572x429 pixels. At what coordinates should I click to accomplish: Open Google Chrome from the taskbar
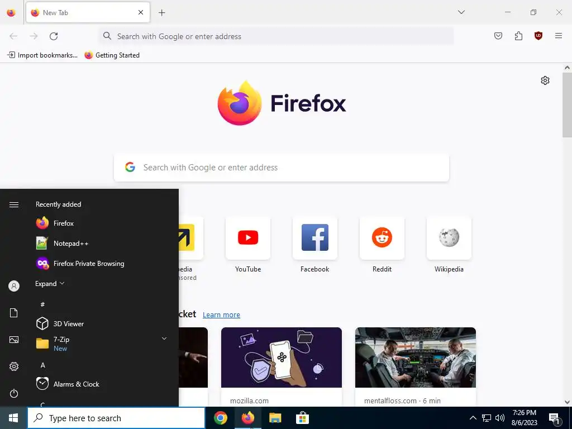pyautogui.click(x=220, y=418)
